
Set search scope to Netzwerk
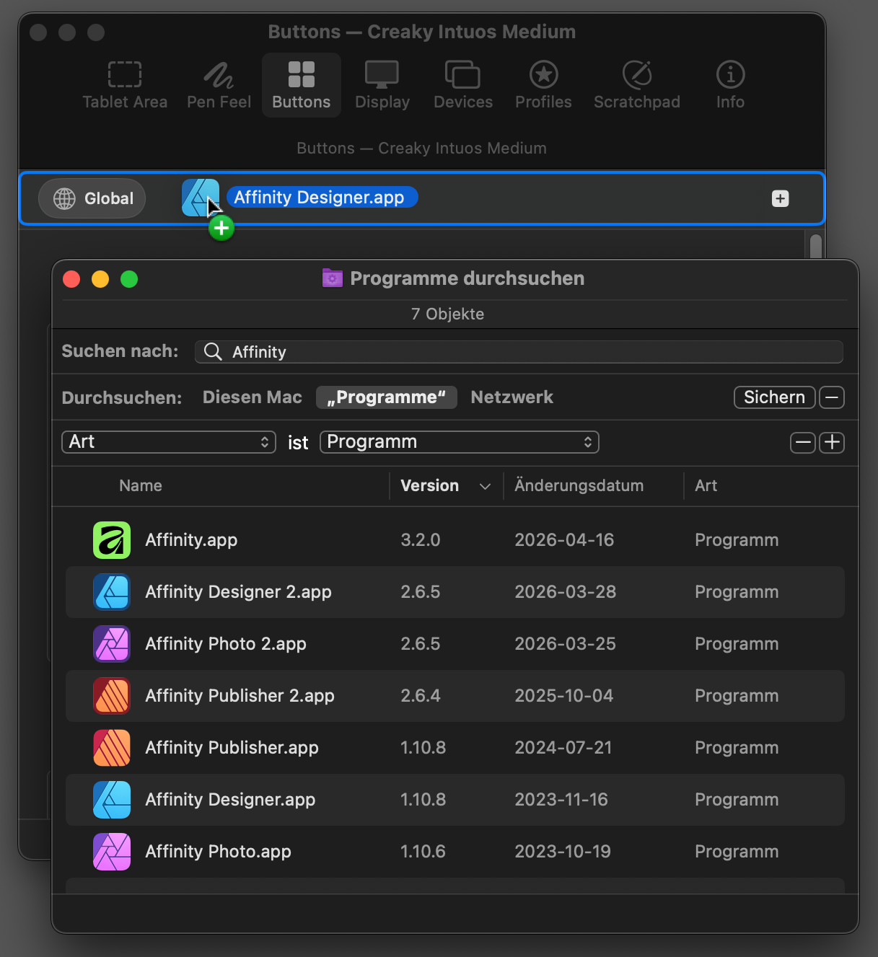coord(512,397)
